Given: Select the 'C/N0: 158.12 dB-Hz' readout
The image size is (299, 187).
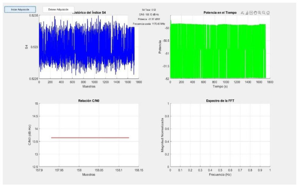Looking at the screenshot, I should tap(149, 14).
